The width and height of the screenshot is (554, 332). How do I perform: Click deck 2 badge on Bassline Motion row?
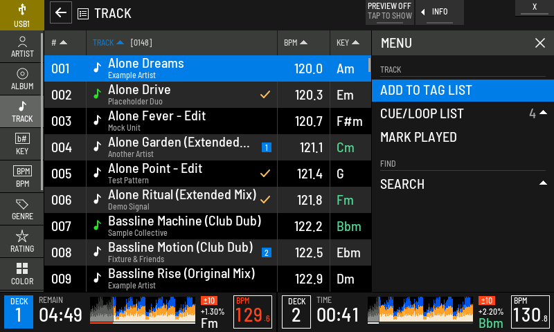pos(267,252)
